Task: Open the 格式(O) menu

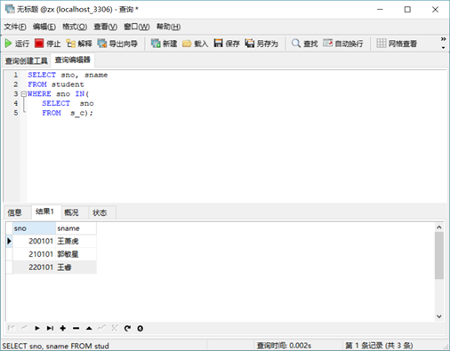Action: pos(75,27)
